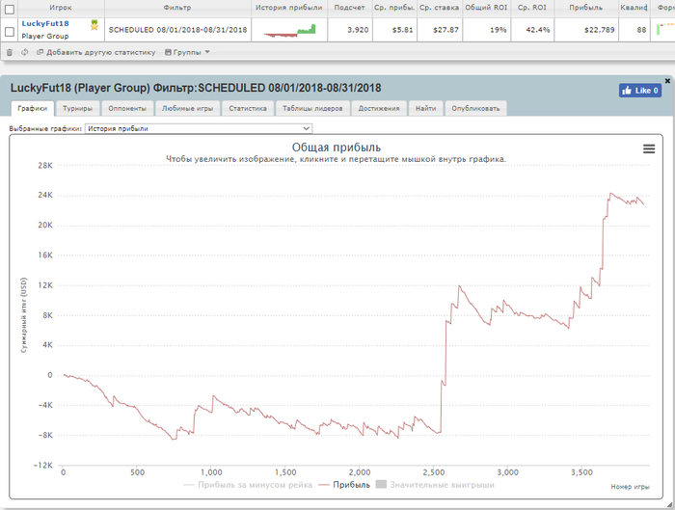Screen dimensions: 675x510
Task: Click the gold award star next to LuckyFut18
Action: pyautogui.click(x=94, y=25)
